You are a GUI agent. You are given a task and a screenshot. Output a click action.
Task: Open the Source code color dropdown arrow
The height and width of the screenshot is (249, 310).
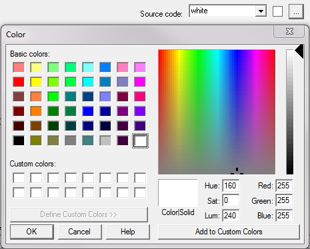click(x=261, y=11)
